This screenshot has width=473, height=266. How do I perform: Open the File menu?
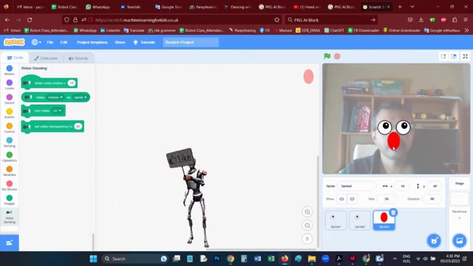click(50, 42)
